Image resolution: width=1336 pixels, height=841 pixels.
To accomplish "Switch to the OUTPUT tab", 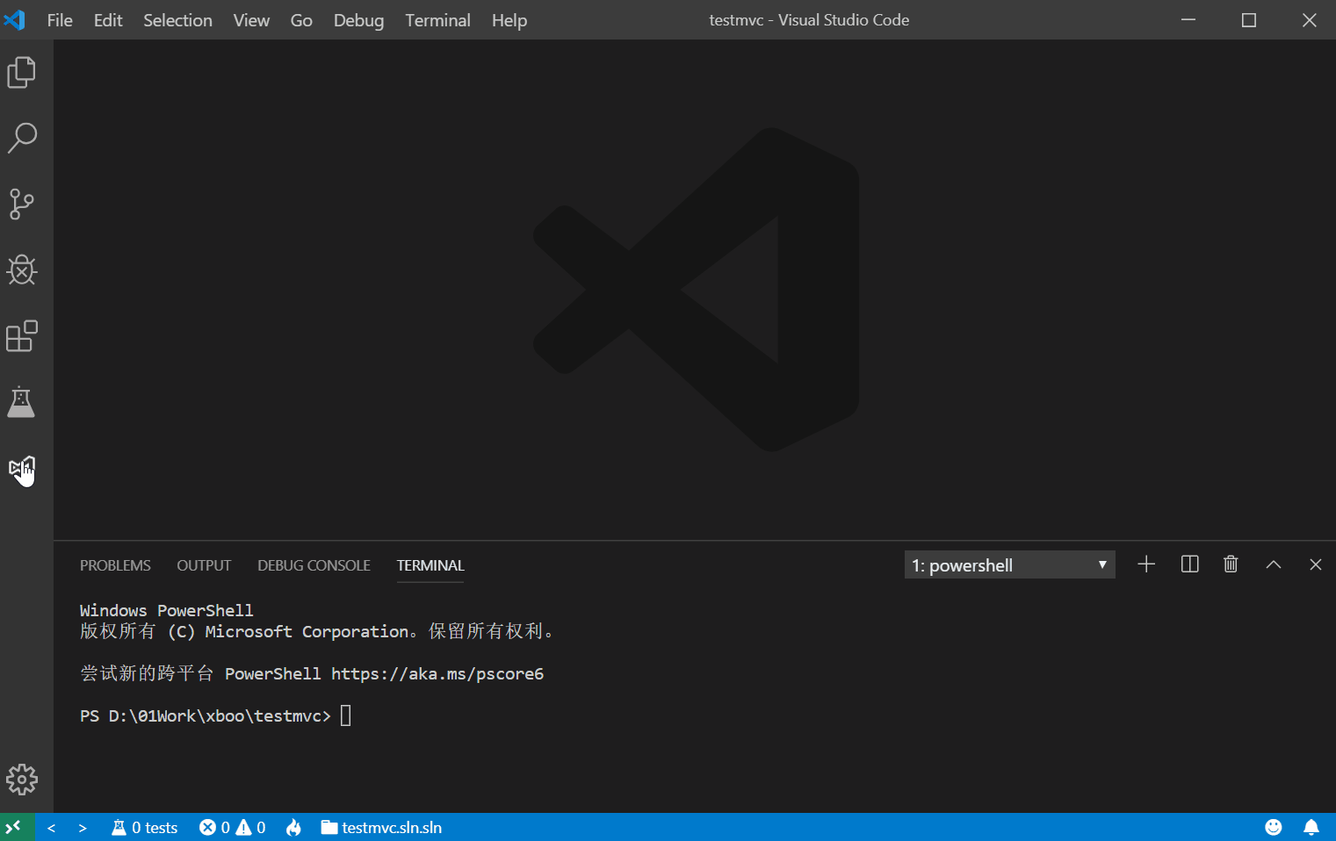I will click(x=204, y=565).
